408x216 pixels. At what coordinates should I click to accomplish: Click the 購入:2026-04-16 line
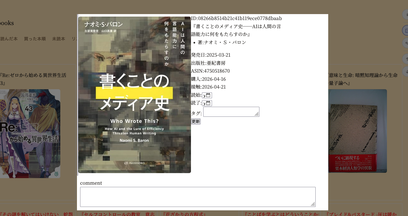[x=208, y=79]
